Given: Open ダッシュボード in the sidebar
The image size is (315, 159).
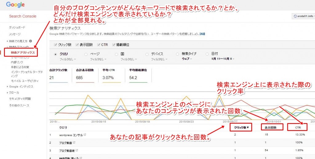Looking at the screenshot, I should click(x=17, y=27).
